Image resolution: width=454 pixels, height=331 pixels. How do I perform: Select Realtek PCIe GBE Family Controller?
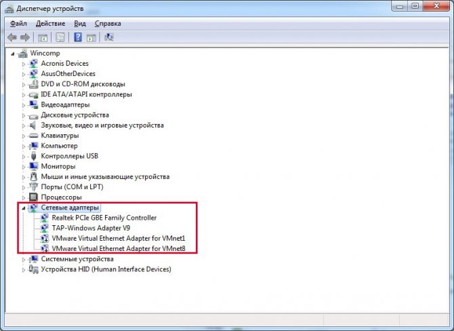click(x=104, y=218)
